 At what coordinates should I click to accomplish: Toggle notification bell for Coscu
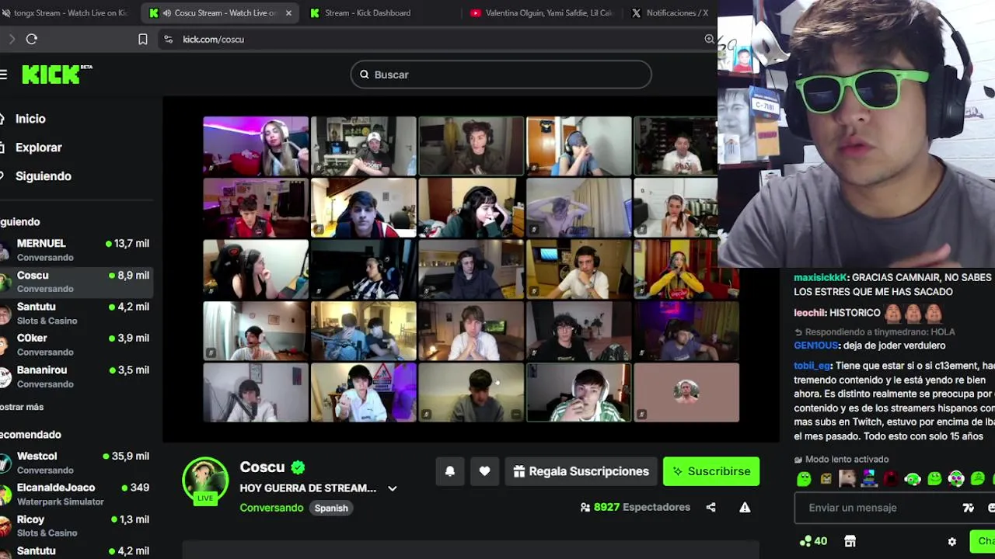point(450,471)
